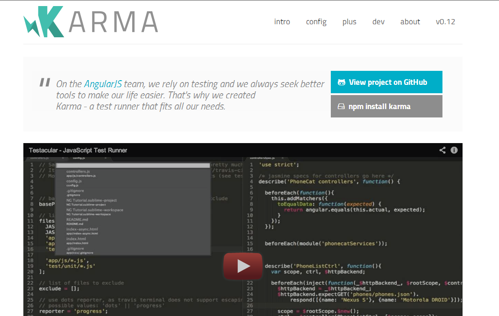499x316 pixels.
Task: Click 'NG Tutorial.sublime-workspace' in video list
Action: 94,210
